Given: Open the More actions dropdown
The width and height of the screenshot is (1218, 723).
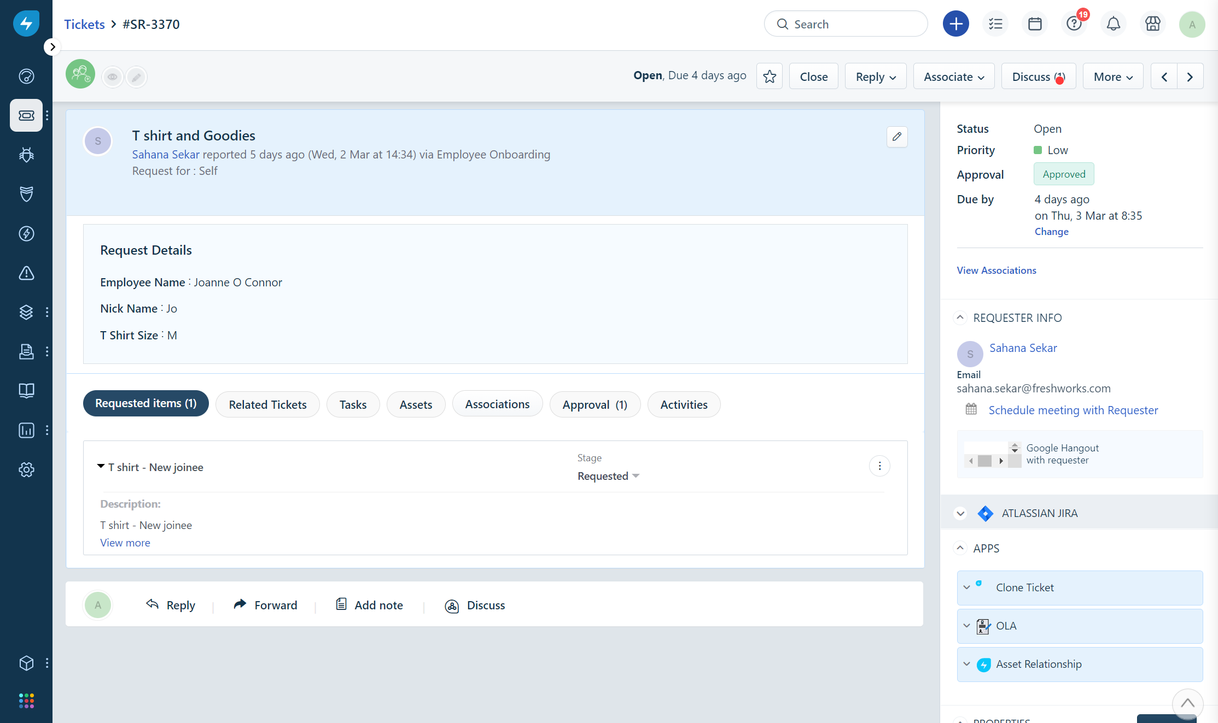Looking at the screenshot, I should point(1112,77).
